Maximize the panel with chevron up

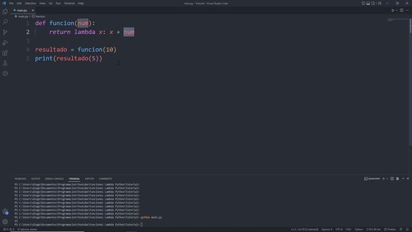tap(403, 179)
